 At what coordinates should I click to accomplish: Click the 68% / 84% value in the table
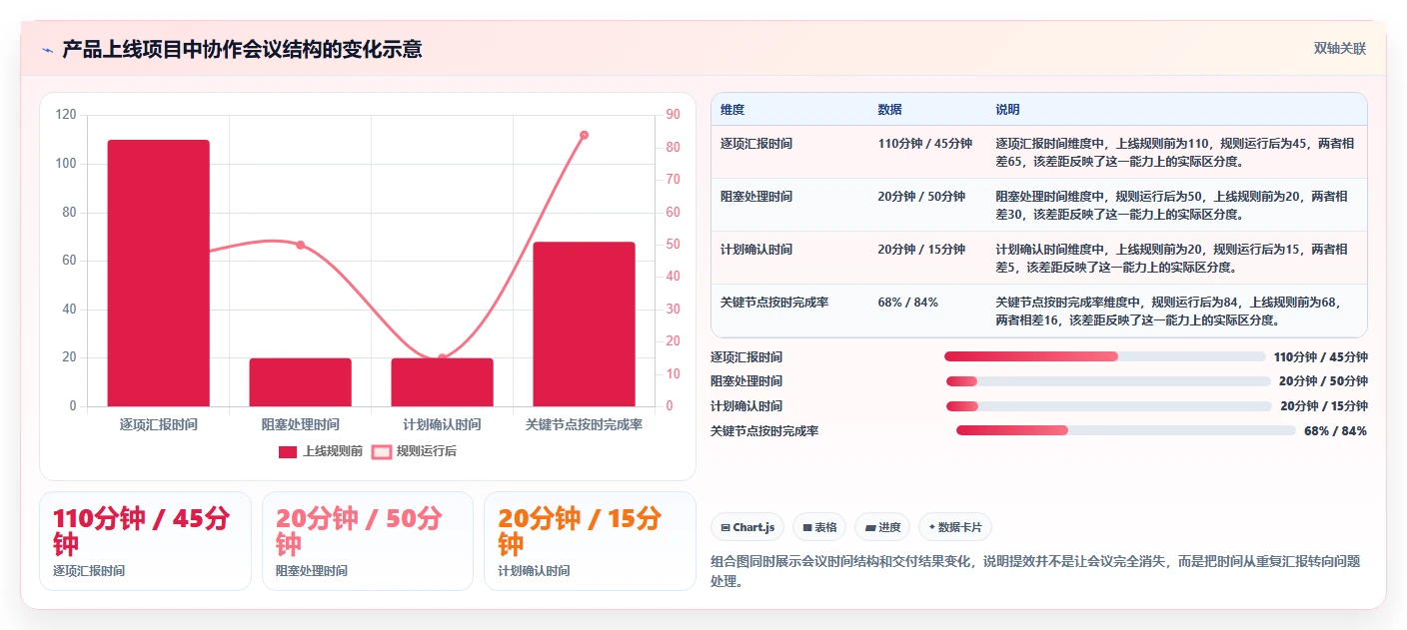(907, 303)
